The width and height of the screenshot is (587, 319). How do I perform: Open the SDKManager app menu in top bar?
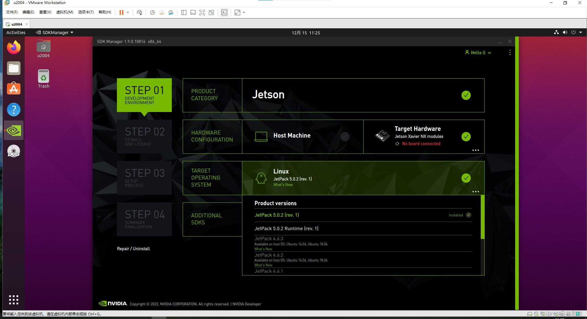(55, 32)
